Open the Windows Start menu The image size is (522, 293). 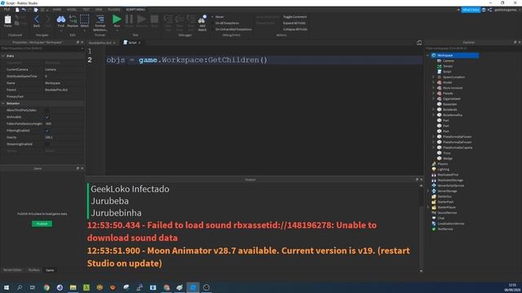pyautogui.click(x=7, y=287)
